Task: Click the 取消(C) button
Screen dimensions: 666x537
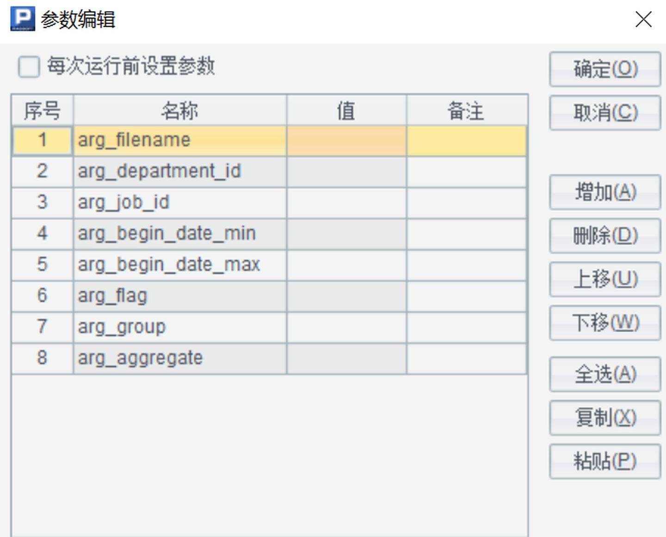Action: [605, 113]
